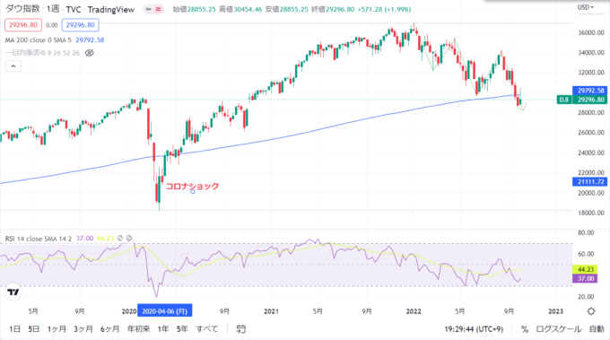
Task: Select the 5日 time range
Action: (x=34, y=329)
